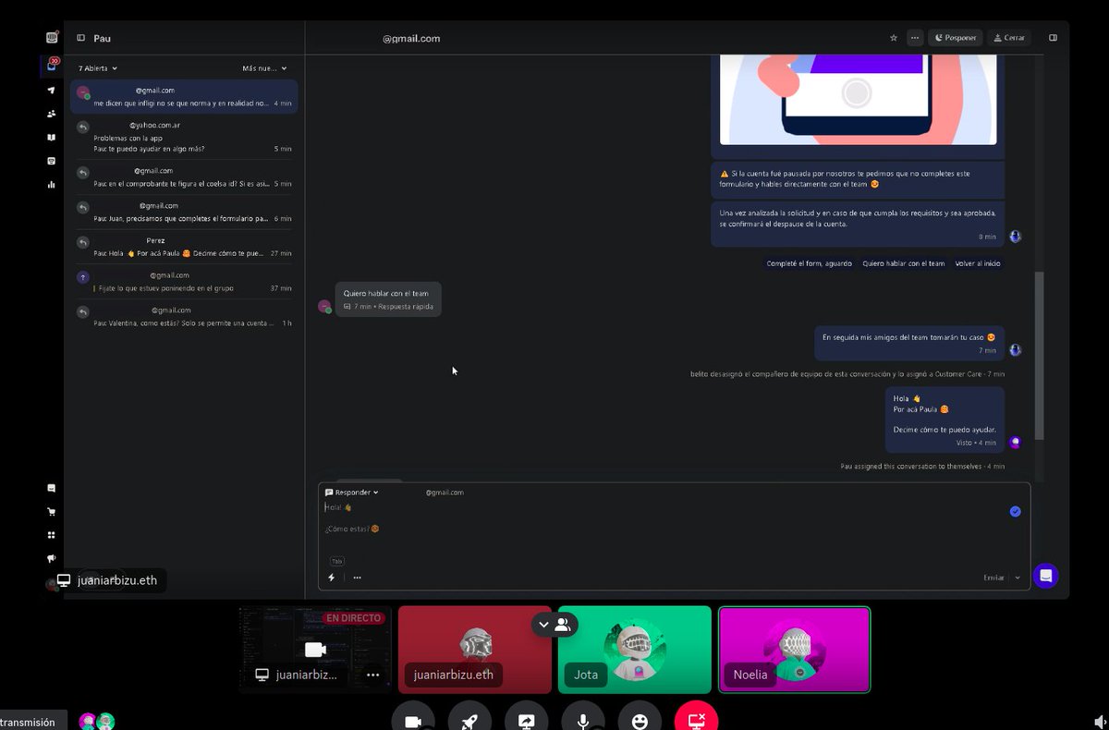Image resolution: width=1109 pixels, height=730 pixels.
Task: Select Jota's green participant tile
Action: coord(635,649)
